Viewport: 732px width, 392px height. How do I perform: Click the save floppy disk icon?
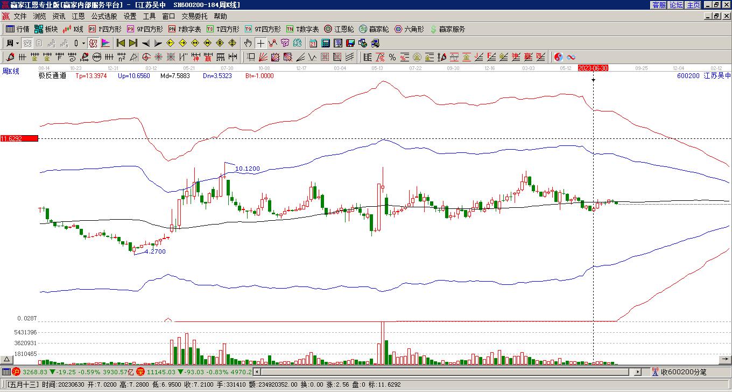tap(350, 43)
